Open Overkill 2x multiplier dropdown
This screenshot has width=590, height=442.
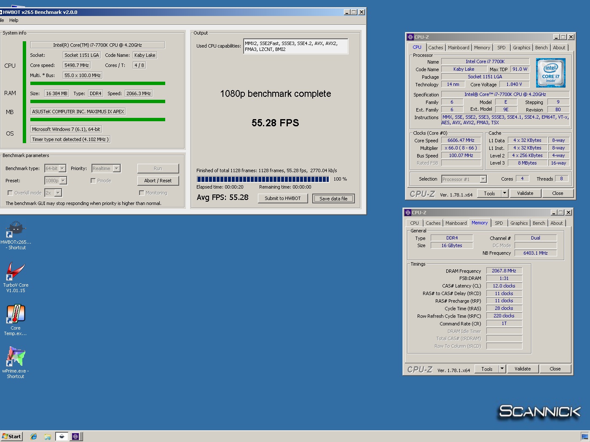58,193
